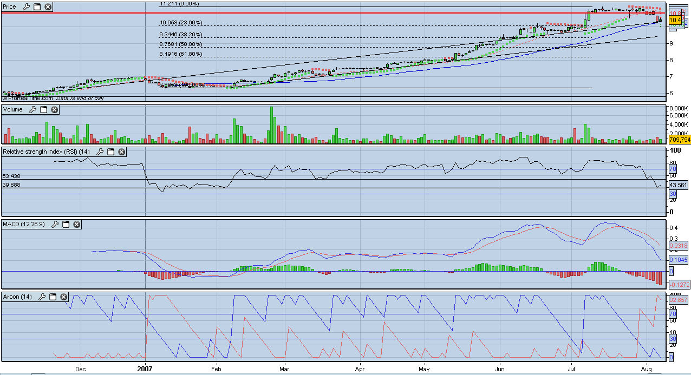Select the 8.7681 (50.00%) Fibonacci level label
Image resolution: width=691 pixels, height=375 pixels.
pos(180,44)
